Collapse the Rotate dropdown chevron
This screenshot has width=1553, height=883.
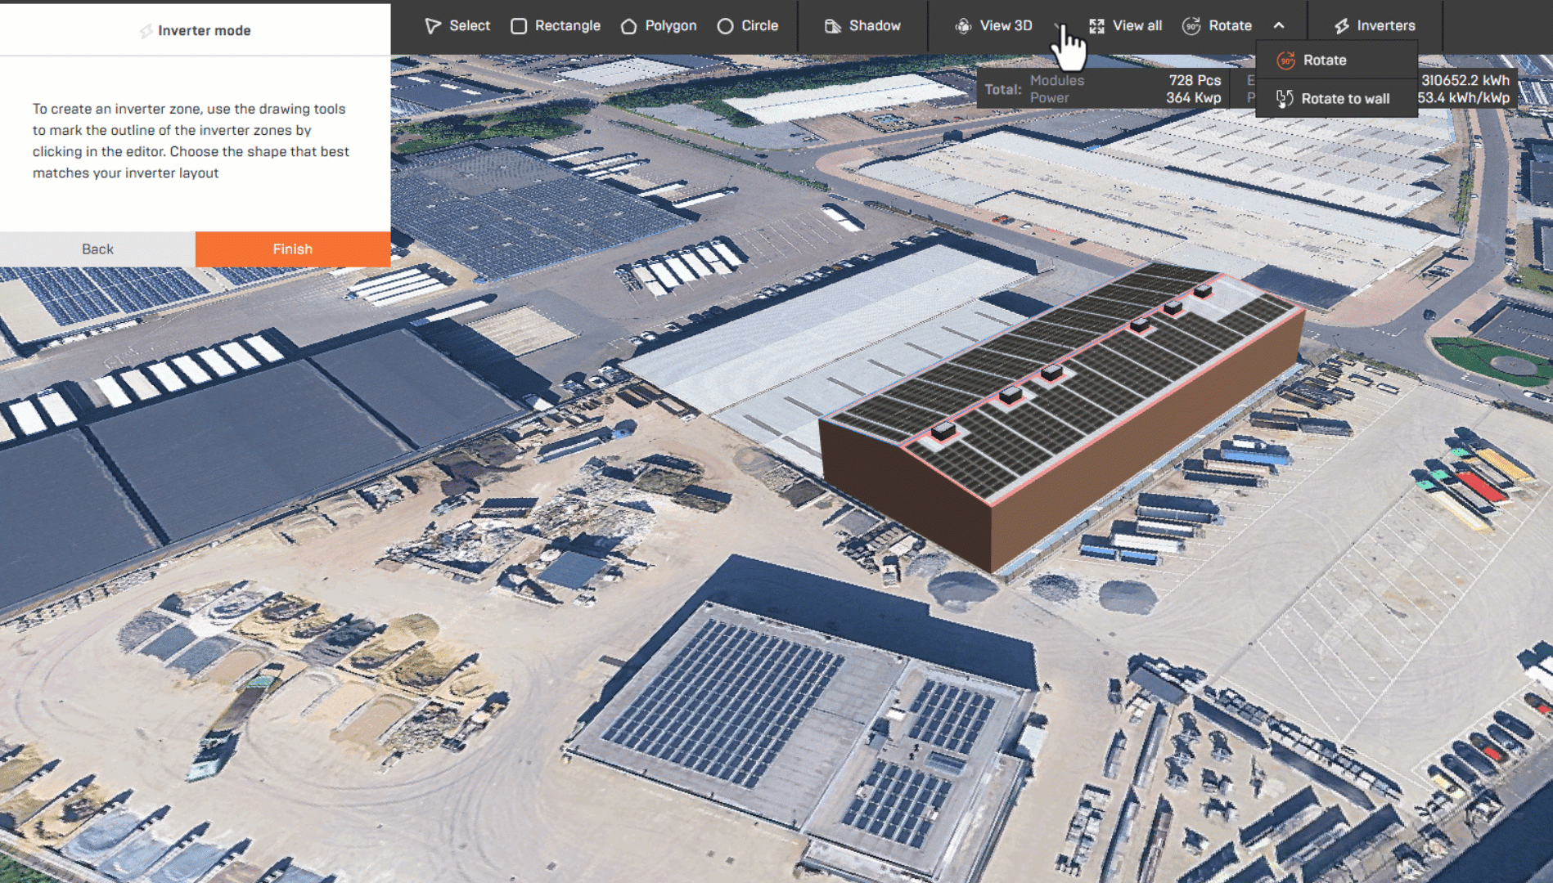click(x=1279, y=26)
